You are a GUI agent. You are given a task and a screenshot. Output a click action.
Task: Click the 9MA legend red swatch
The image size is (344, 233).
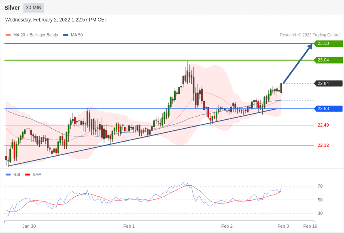tap(28, 175)
